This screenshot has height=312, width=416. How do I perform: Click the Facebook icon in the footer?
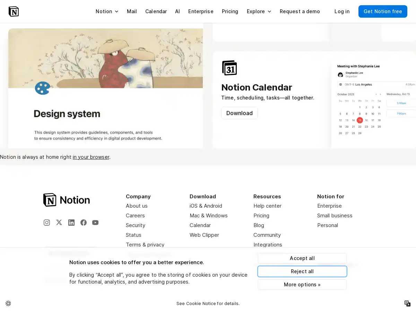pyautogui.click(x=83, y=223)
